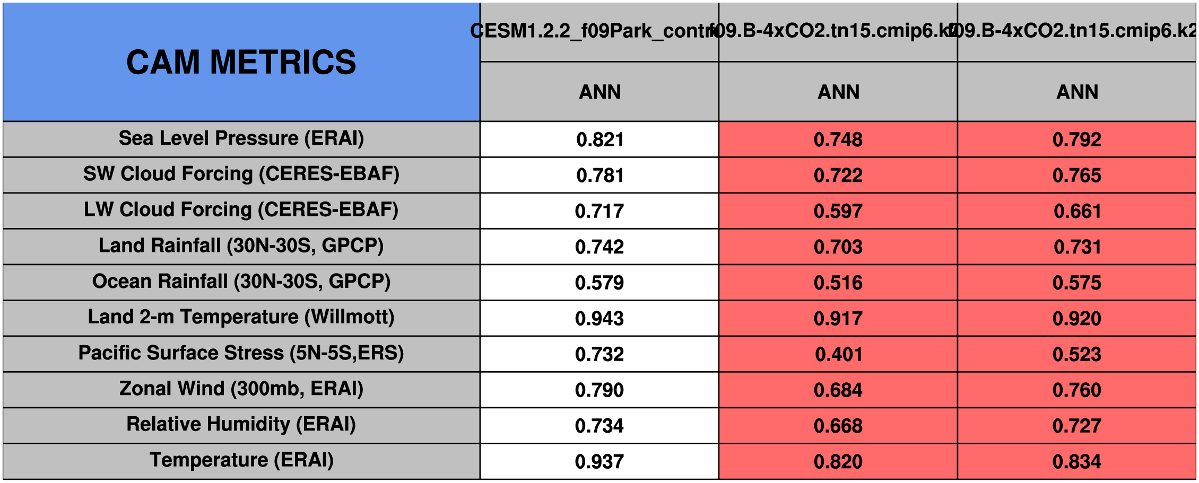Select the CESM1.2.2_f09Park column header
The width and height of the screenshot is (1199, 483).
[599, 31]
